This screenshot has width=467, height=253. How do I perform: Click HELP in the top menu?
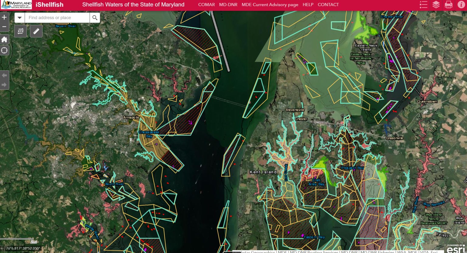[x=308, y=5]
